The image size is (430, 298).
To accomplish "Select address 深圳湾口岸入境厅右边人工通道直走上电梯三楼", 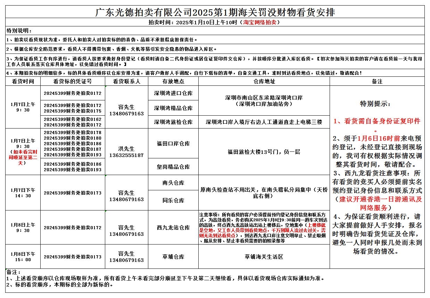I will pos(264,122).
